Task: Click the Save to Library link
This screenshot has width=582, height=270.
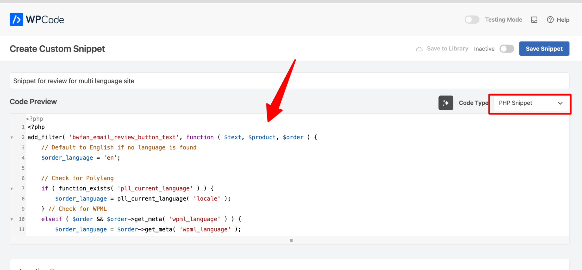Action: [x=447, y=49]
